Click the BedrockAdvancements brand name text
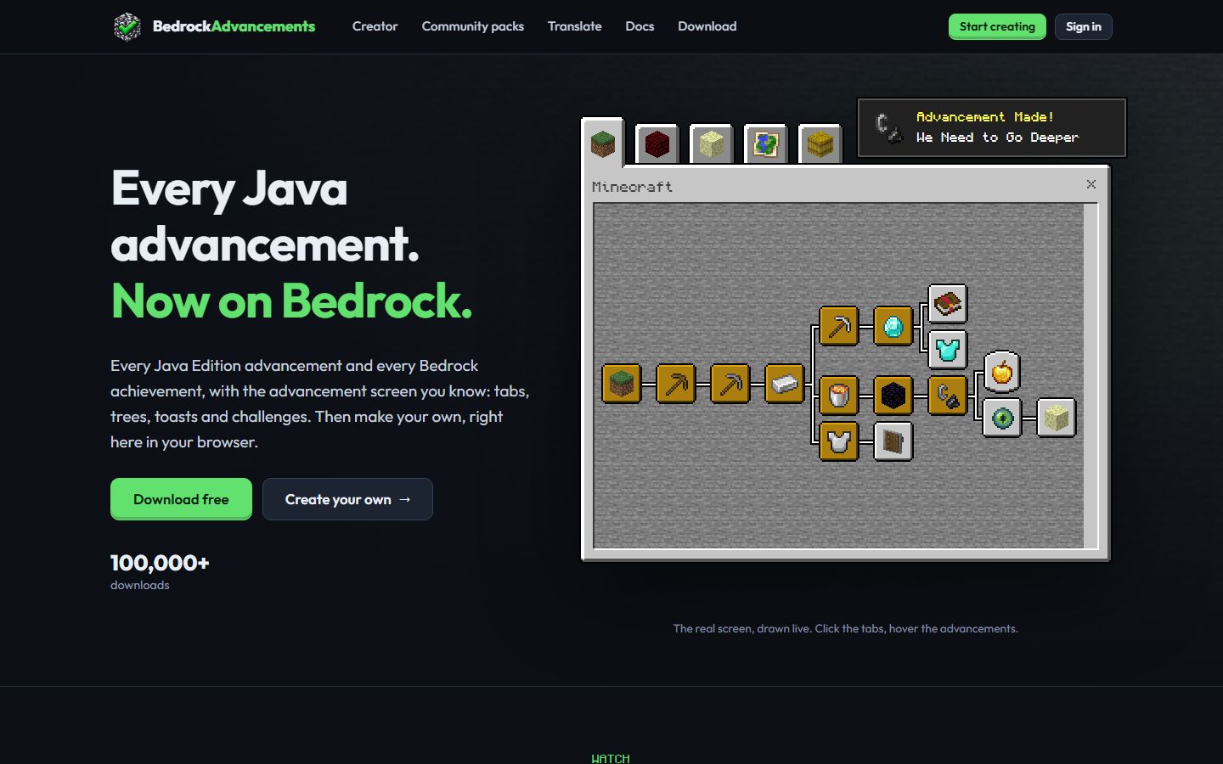1223x764 pixels. 234,26
